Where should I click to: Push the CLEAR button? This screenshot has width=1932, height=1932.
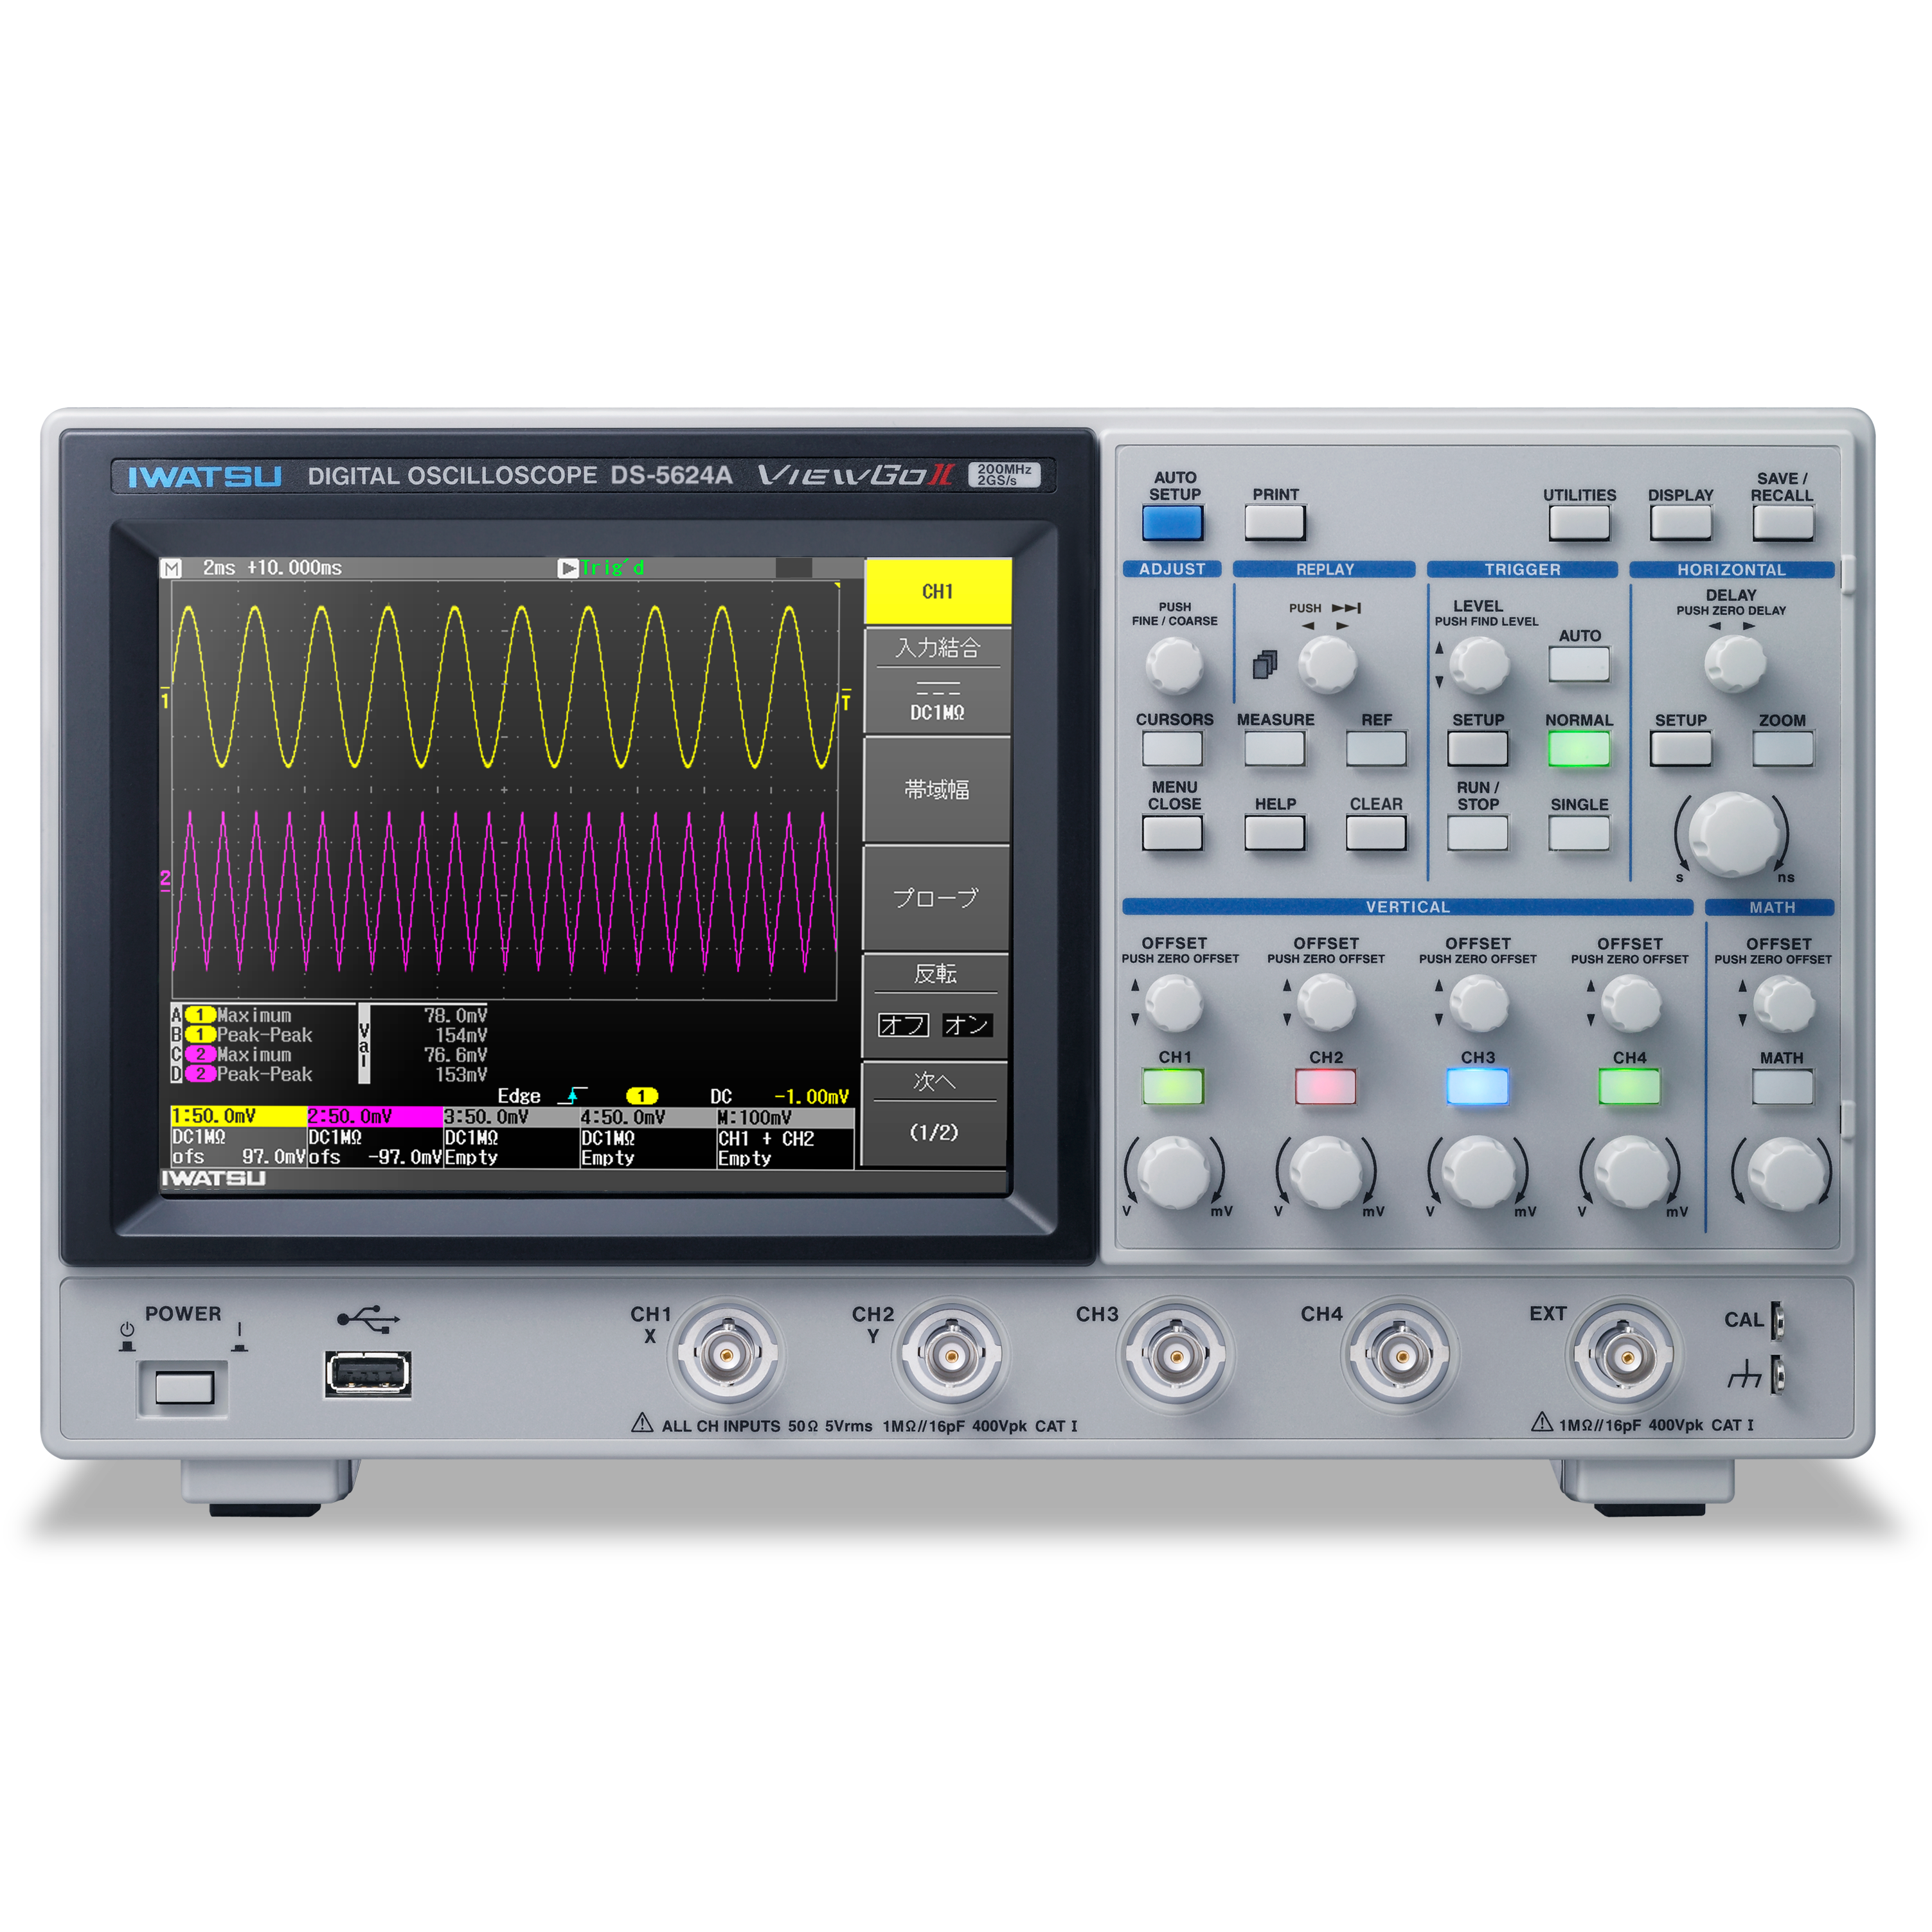click(x=1376, y=833)
